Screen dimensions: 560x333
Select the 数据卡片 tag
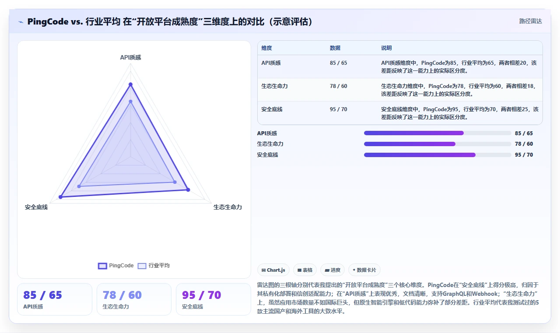point(364,270)
